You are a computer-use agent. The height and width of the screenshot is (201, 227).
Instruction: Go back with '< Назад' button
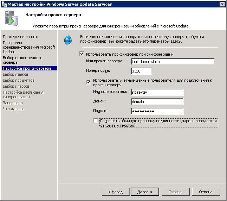pyautogui.click(x=116, y=192)
